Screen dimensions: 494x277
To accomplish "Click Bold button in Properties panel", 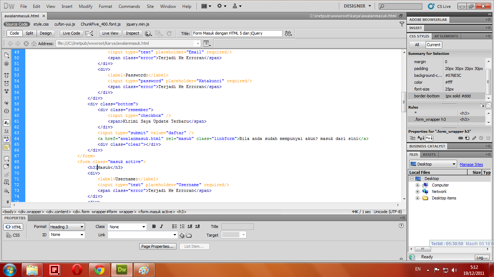I will [154, 227].
